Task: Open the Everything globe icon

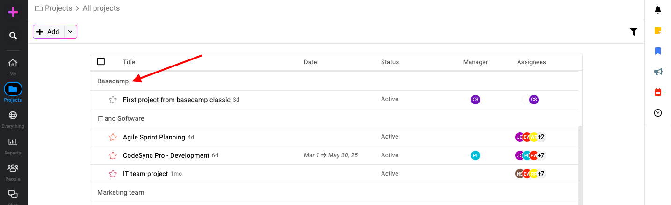Action: pyautogui.click(x=13, y=116)
